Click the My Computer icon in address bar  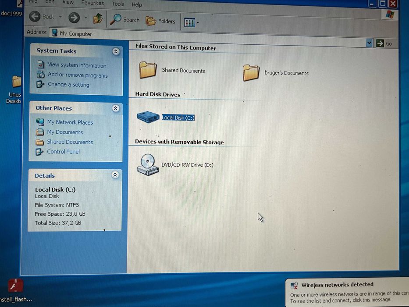click(54, 32)
